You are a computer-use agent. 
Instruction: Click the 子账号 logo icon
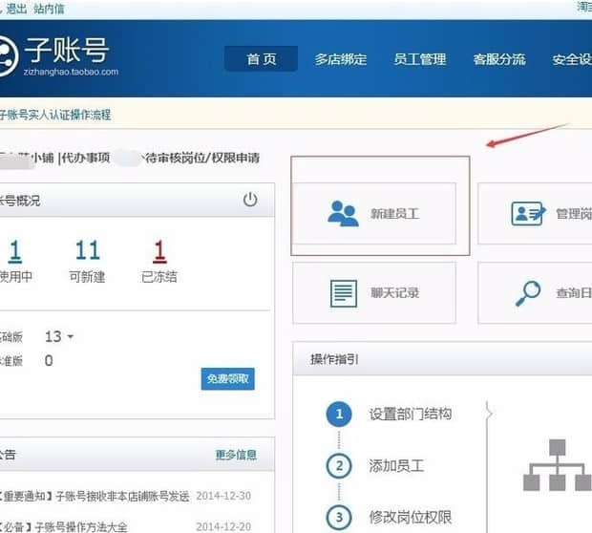tap(8, 55)
